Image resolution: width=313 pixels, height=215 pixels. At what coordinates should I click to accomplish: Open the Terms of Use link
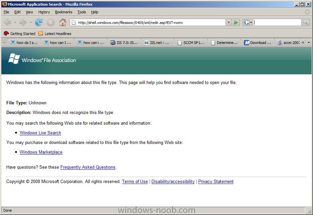pos(135,181)
